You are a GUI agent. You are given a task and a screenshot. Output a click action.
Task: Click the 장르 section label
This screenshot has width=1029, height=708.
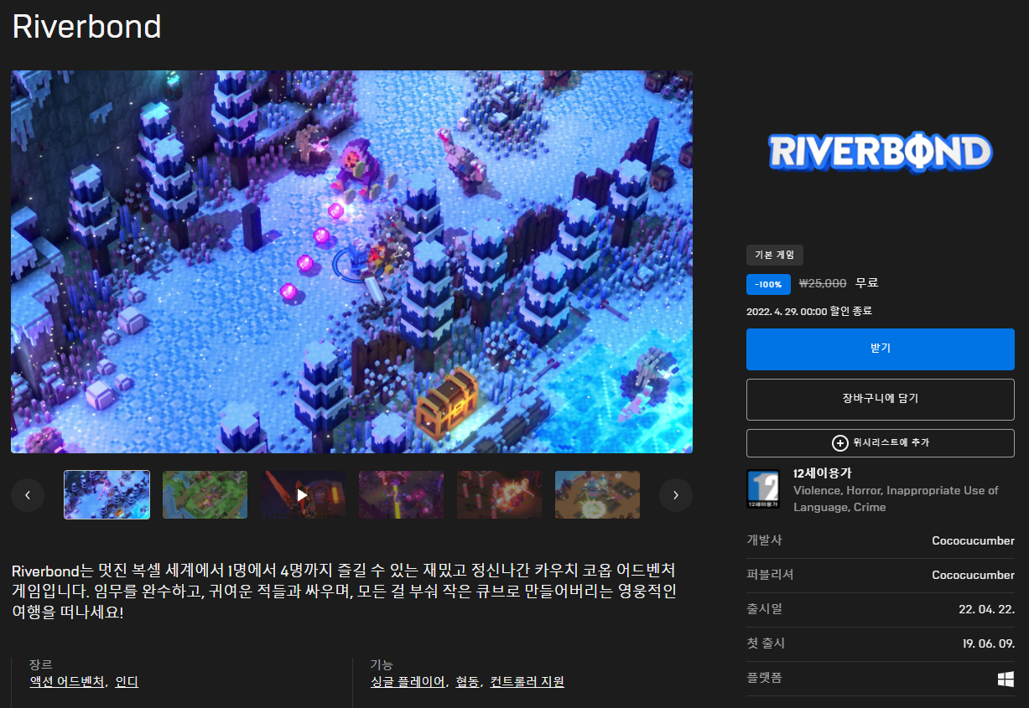pyautogui.click(x=40, y=664)
